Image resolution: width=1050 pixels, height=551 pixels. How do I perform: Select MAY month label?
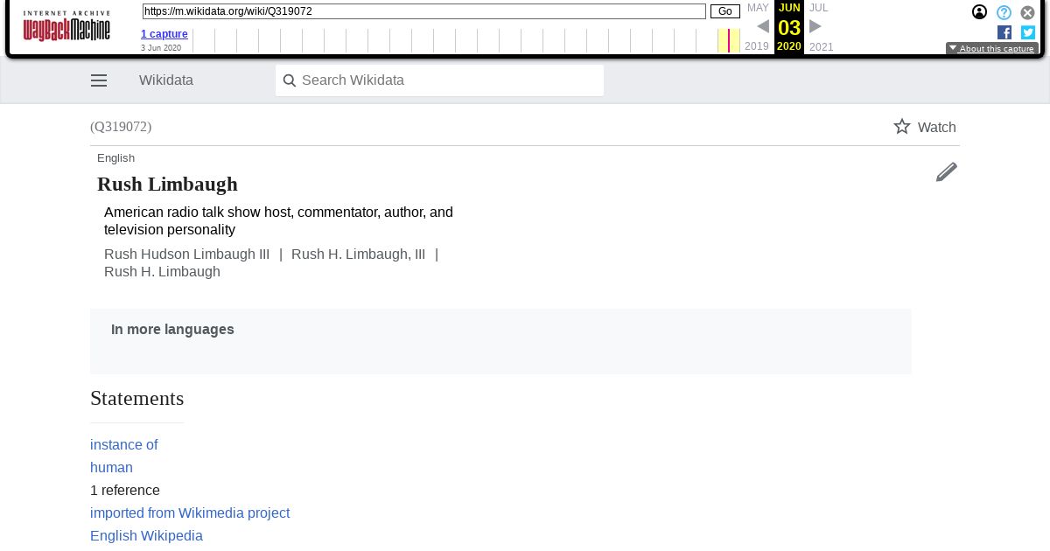pyautogui.click(x=758, y=8)
